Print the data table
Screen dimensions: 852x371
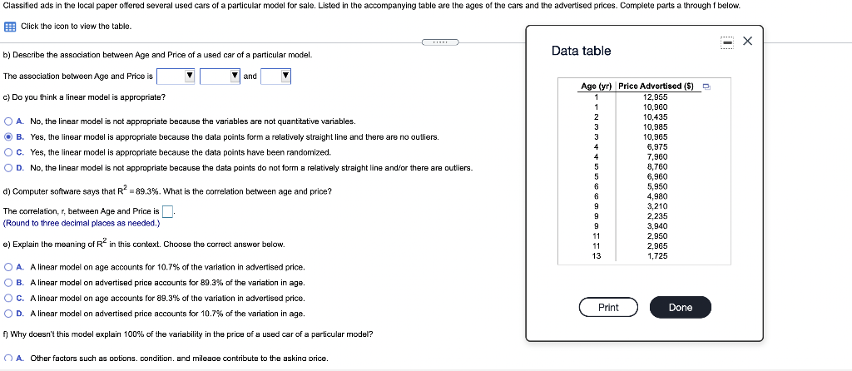pos(608,308)
